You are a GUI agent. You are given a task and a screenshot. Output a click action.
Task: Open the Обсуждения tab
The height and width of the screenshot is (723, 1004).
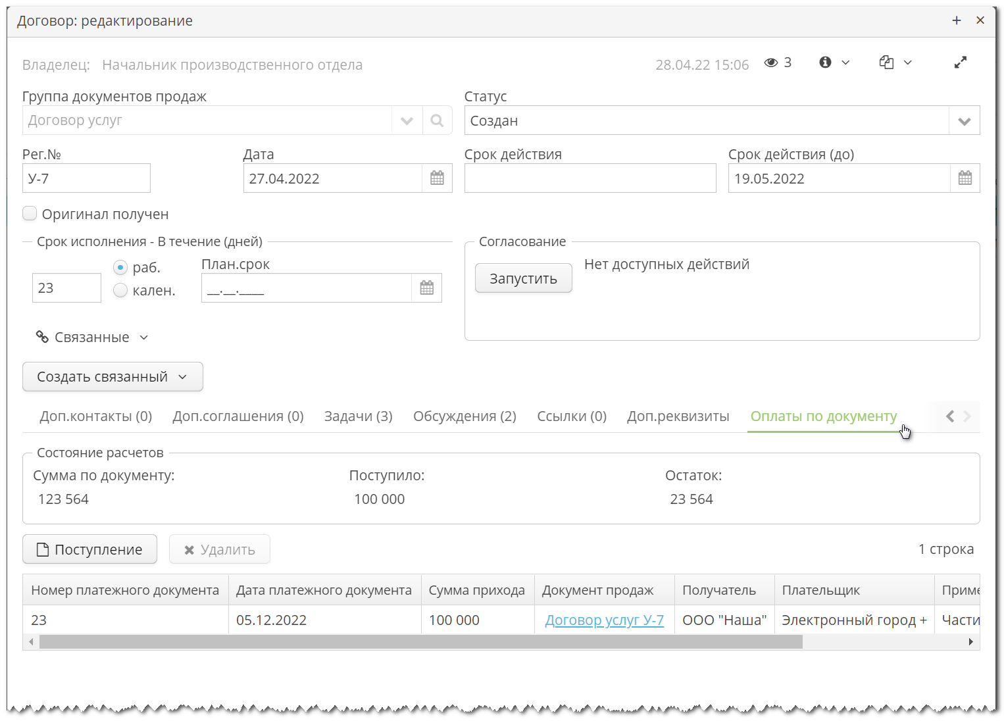tap(464, 416)
